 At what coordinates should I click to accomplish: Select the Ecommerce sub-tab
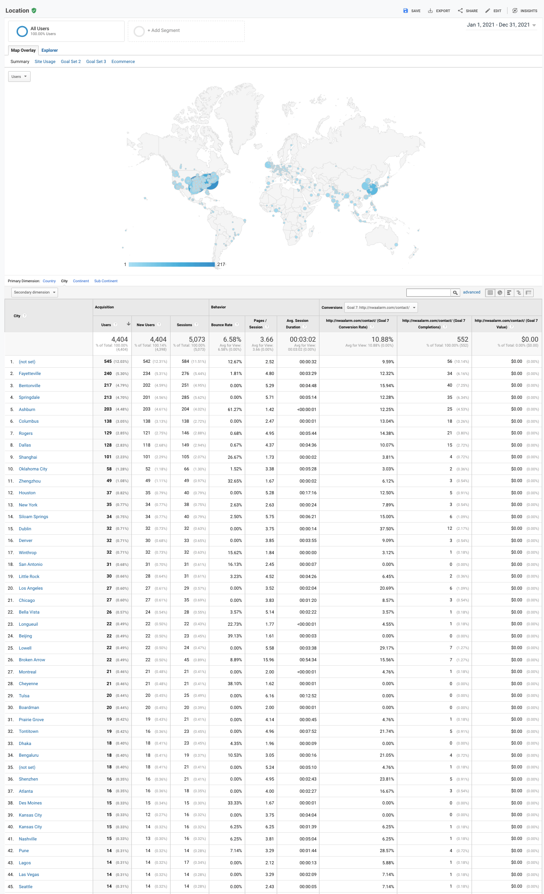[x=123, y=62]
